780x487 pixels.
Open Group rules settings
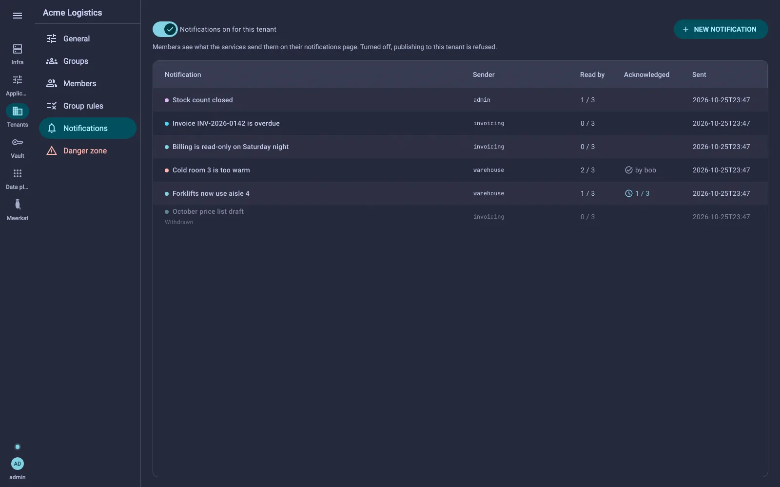tap(88, 106)
